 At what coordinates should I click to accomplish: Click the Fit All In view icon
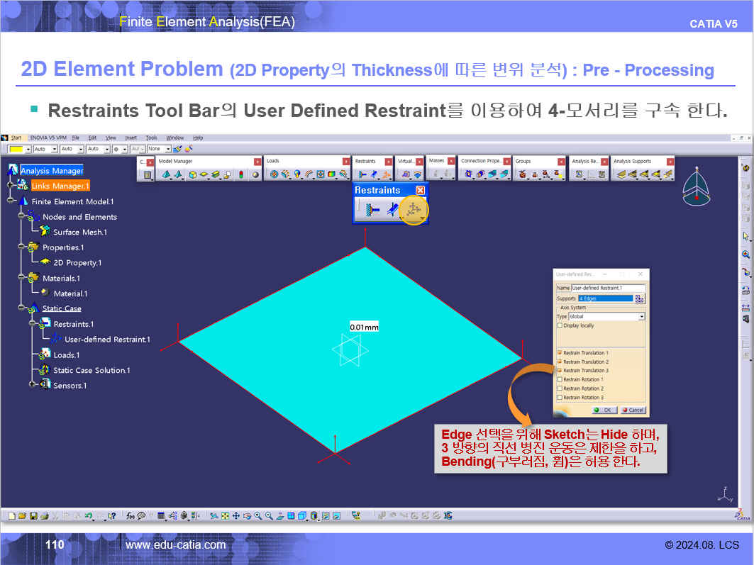[x=226, y=515]
